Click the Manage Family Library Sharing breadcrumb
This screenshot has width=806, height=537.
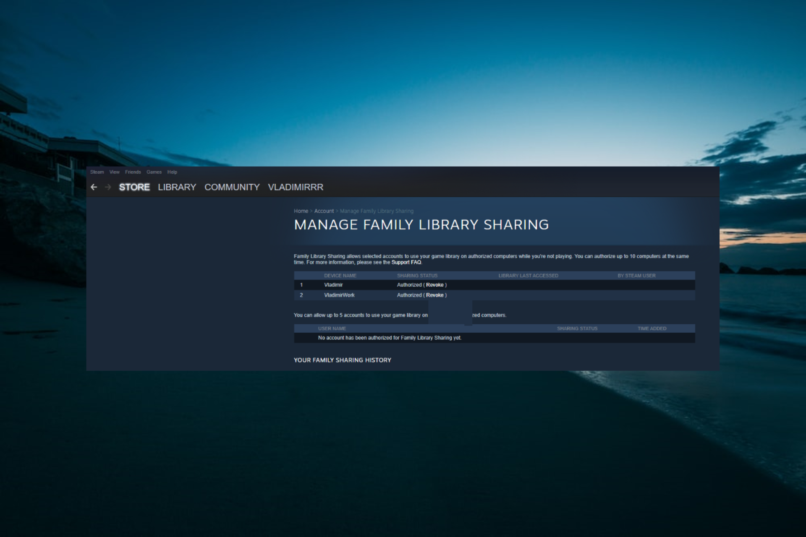click(377, 211)
